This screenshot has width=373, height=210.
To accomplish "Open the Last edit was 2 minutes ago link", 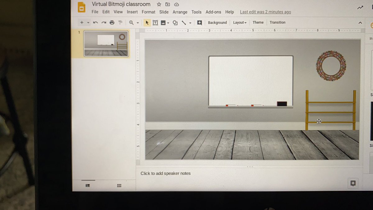I will point(265,12).
